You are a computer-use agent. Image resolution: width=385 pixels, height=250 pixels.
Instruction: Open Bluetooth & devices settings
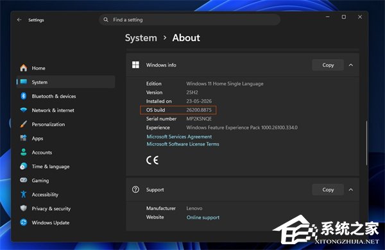66,96
